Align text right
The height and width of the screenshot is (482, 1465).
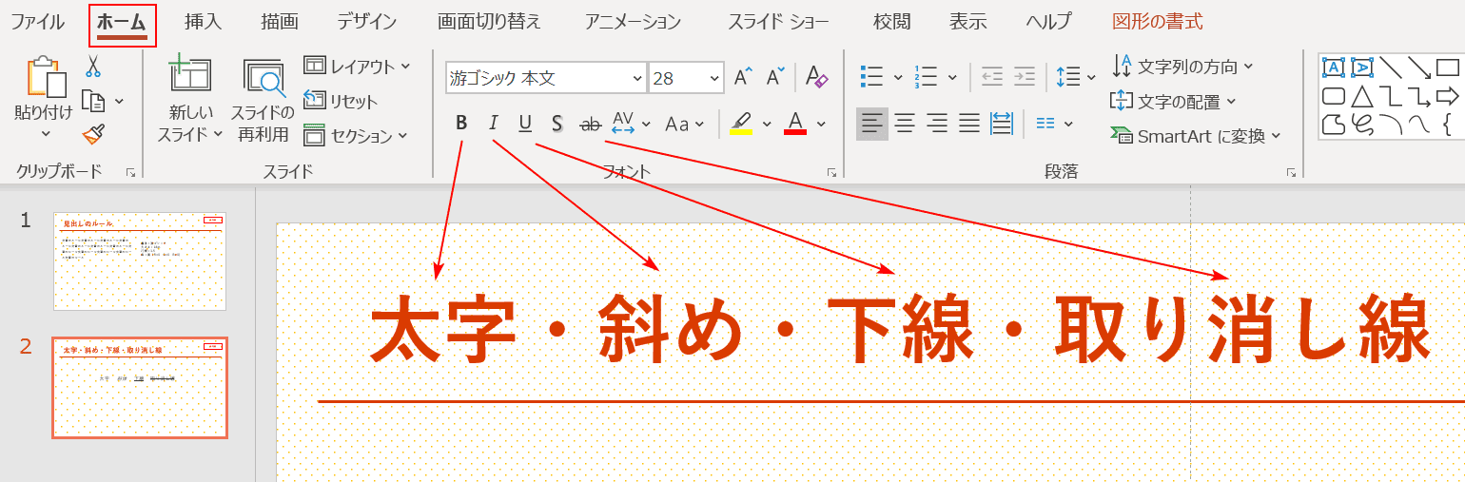[937, 123]
